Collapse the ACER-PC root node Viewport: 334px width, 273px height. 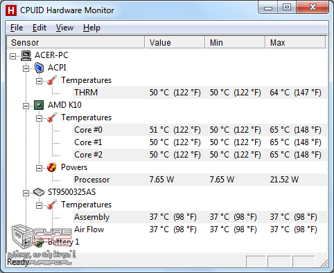(x=13, y=56)
